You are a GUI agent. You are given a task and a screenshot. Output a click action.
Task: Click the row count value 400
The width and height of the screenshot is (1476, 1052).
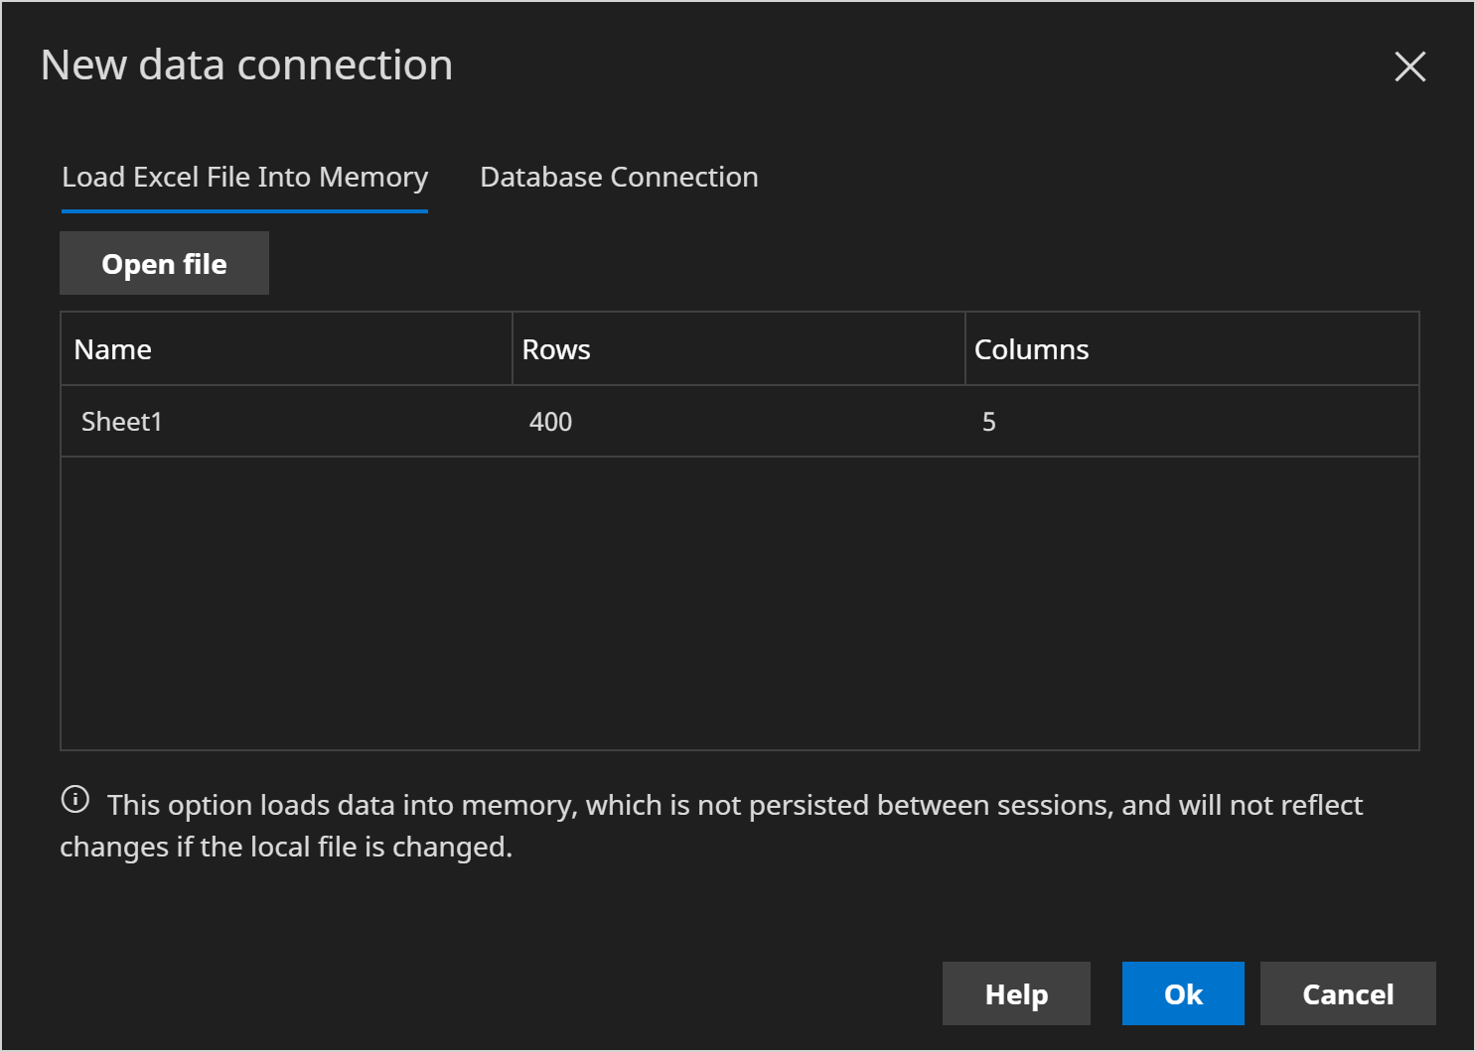click(x=550, y=421)
